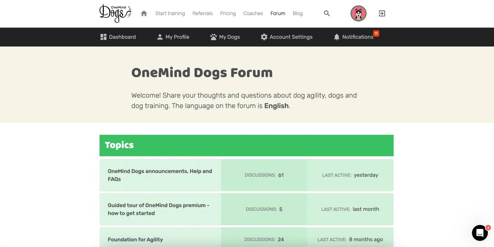Viewport: 494px width, 247px height.
Task: Click the Account Settings gear icon
Action: [264, 37]
